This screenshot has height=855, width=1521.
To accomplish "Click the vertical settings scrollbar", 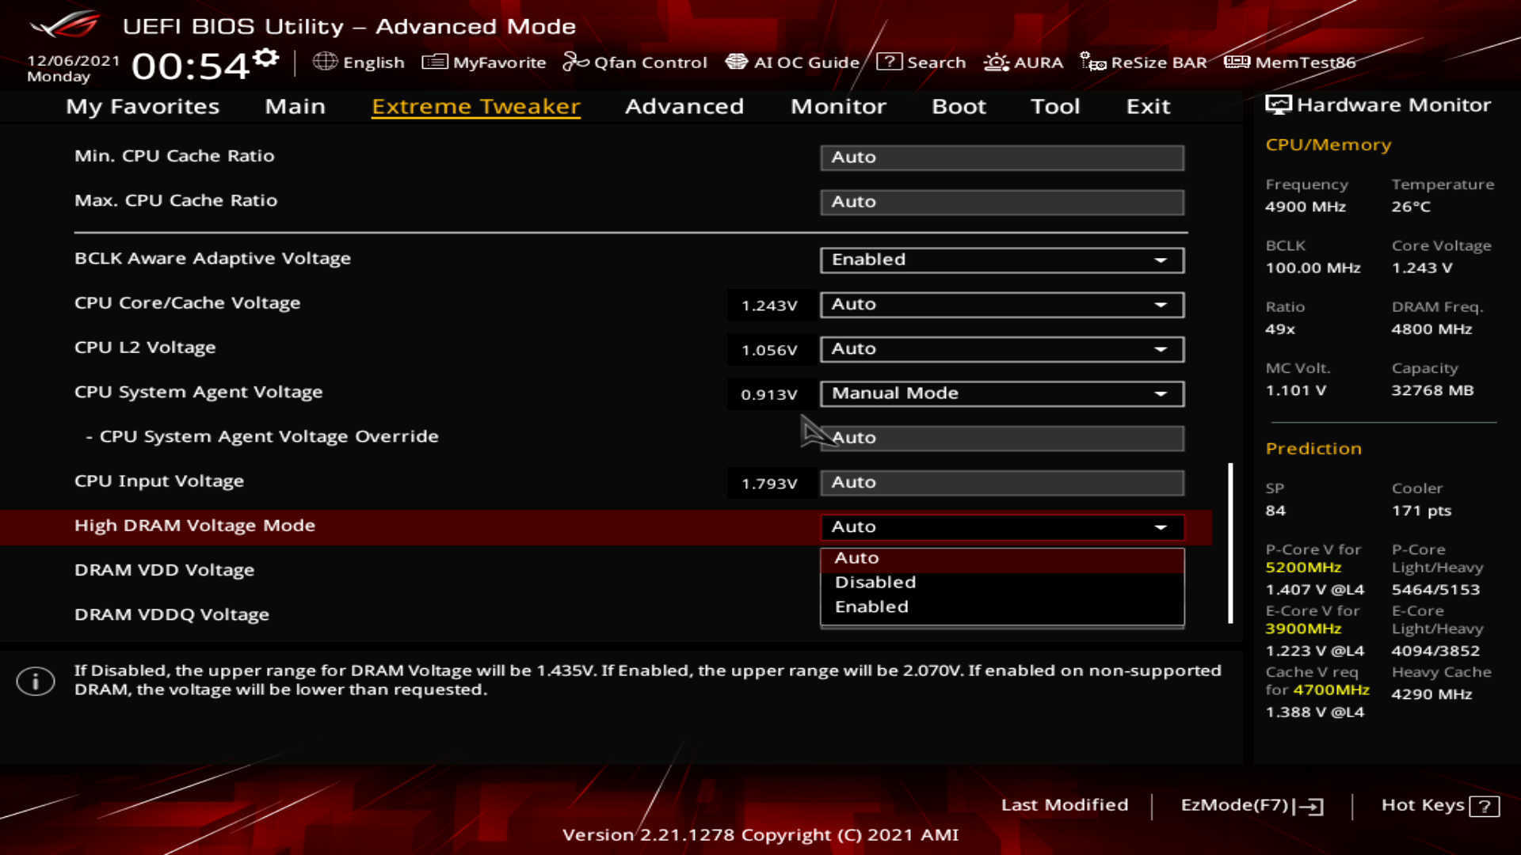I will [1230, 543].
